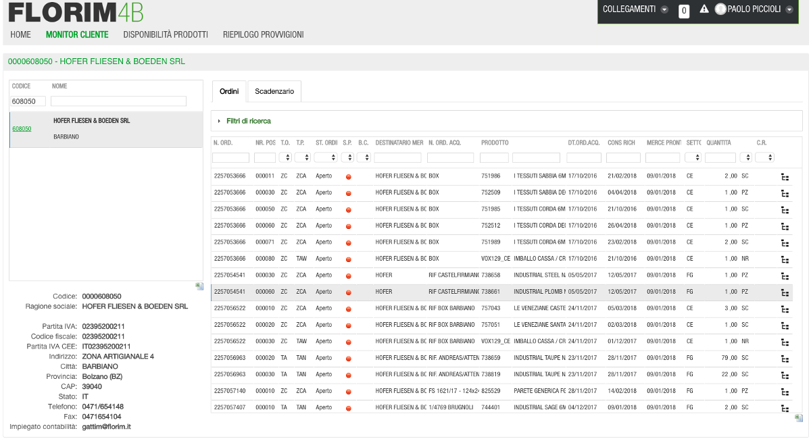Open the T.O. column filter dropdown

(x=285, y=157)
